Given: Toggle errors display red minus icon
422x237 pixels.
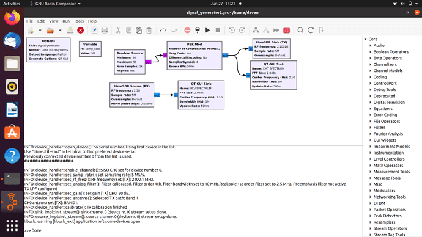Looking at the screenshot, I should (x=187, y=30).
